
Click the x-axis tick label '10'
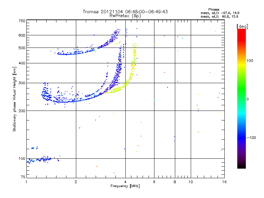(x=191, y=182)
